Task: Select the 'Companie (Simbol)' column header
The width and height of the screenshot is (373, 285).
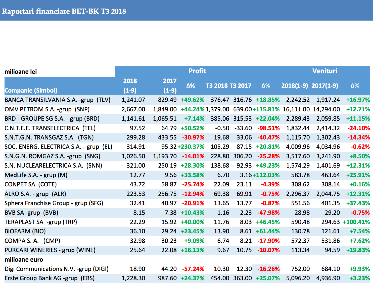Action: tap(31, 90)
